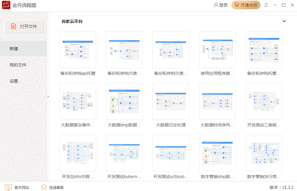
Task: Click the 官方网站 monitor icon
Action: click(8, 187)
